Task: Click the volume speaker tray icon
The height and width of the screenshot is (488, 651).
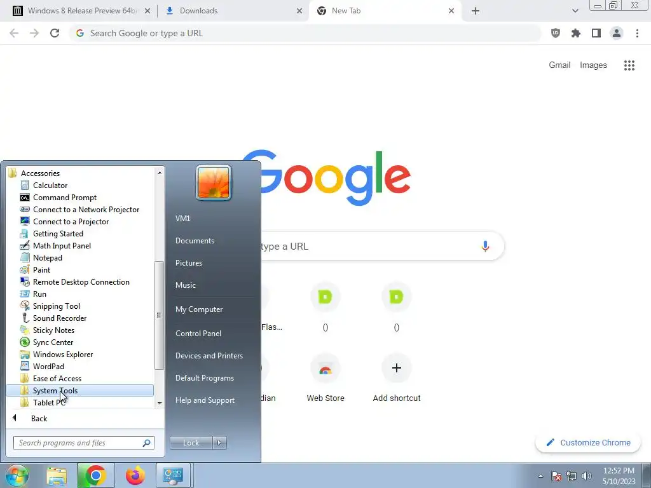Action: 587,476
